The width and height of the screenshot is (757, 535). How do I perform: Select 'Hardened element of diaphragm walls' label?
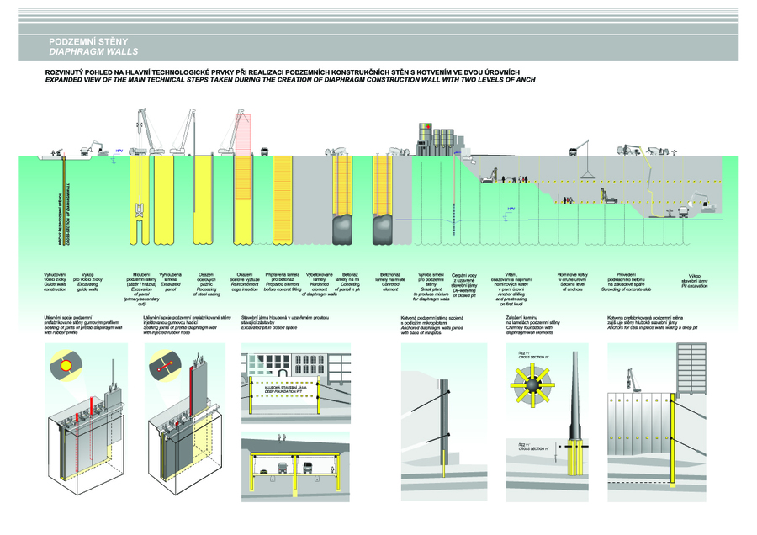319,289
